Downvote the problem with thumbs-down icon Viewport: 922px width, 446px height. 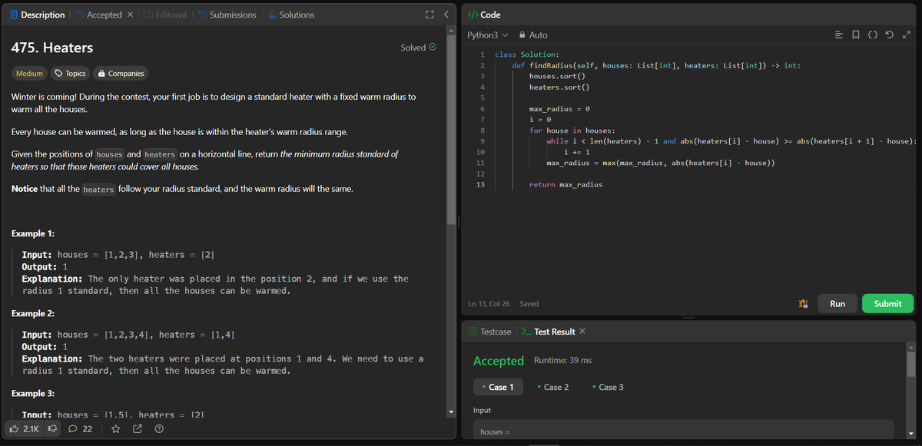[53, 428]
